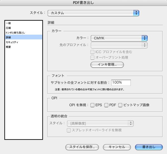The width and height of the screenshot is (167, 154).
Task: Select トンボと断ち落とし in the category list
Action: point(24,33)
